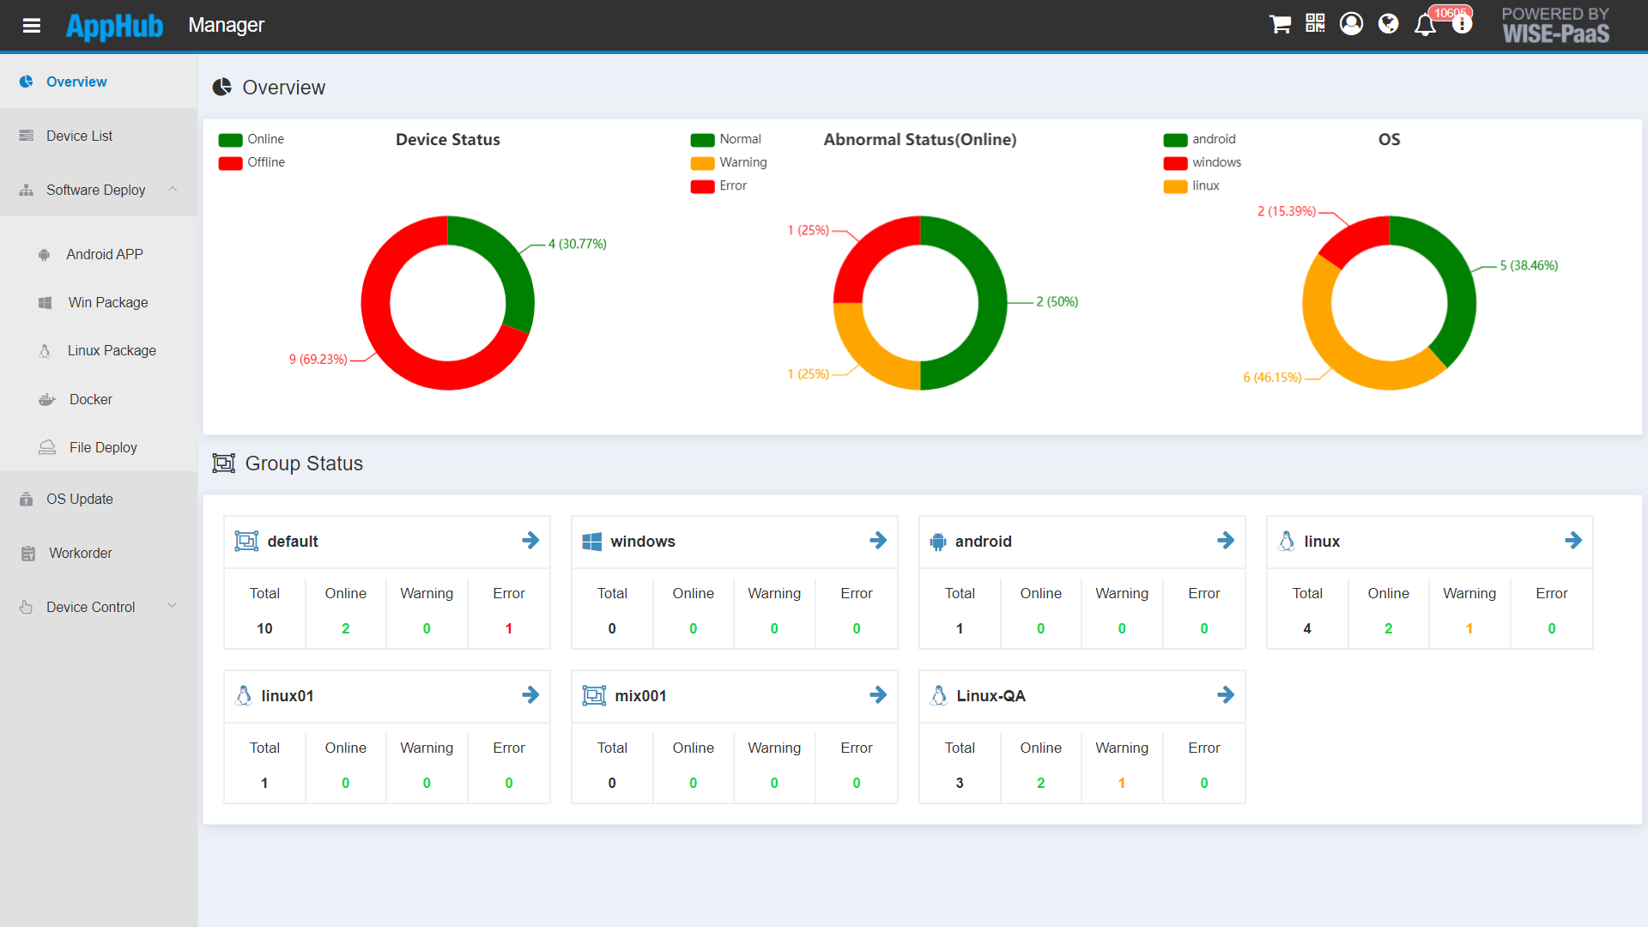The image size is (1648, 927).
Task: Switch to the Device List page
Action: (x=79, y=136)
